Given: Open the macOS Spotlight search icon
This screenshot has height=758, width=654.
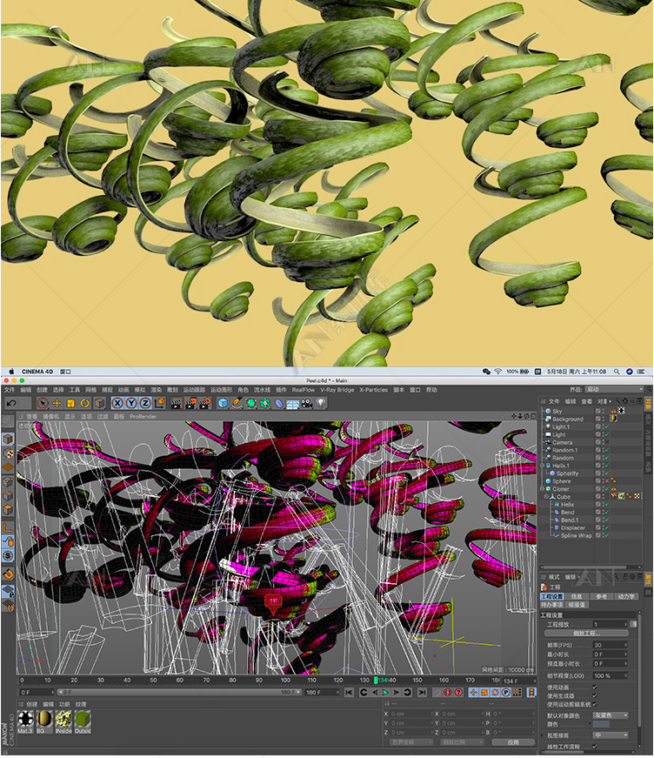Looking at the screenshot, I should tap(617, 372).
